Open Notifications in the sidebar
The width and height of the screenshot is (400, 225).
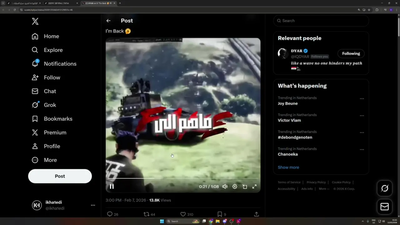coord(54,64)
